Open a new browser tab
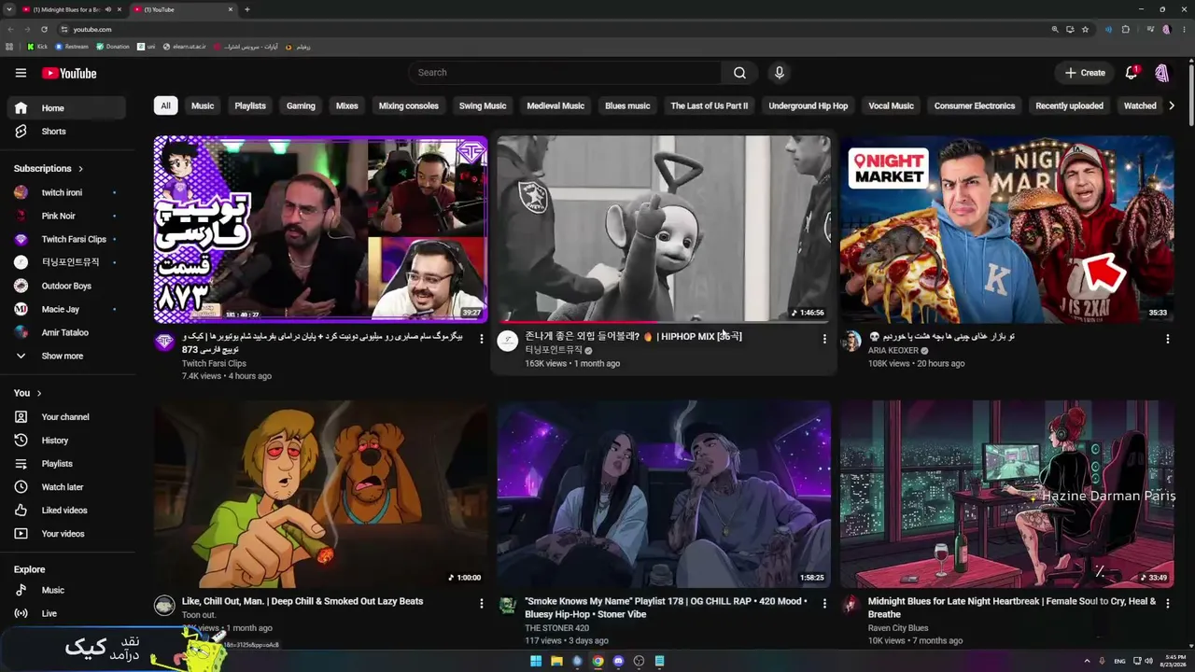Viewport: 1195px width, 672px height. pos(247,9)
